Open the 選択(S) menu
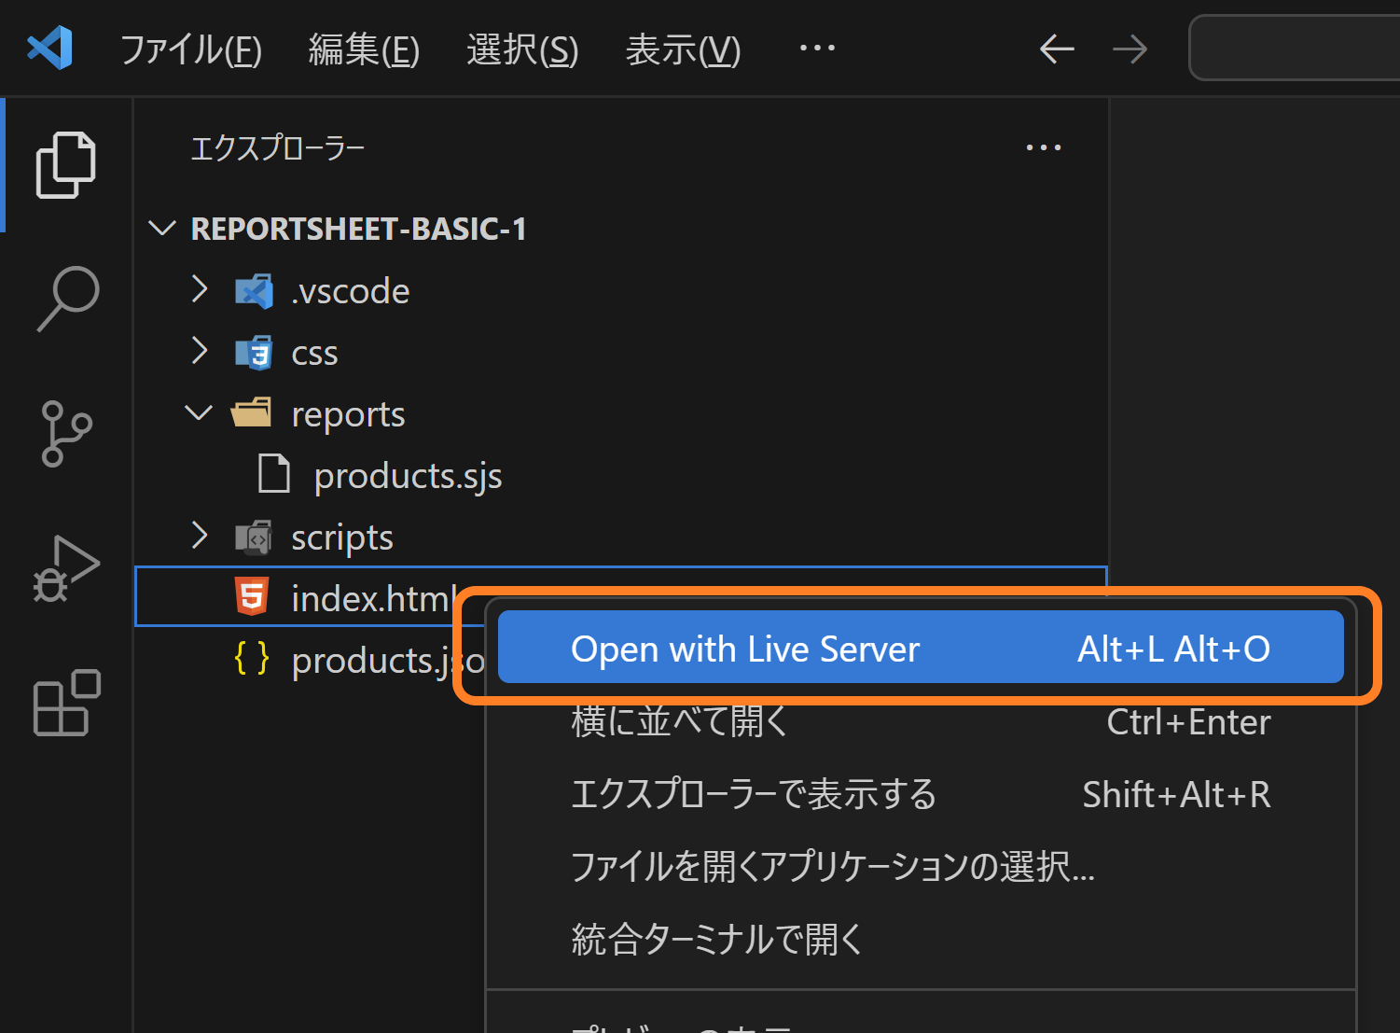 pos(522,49)
